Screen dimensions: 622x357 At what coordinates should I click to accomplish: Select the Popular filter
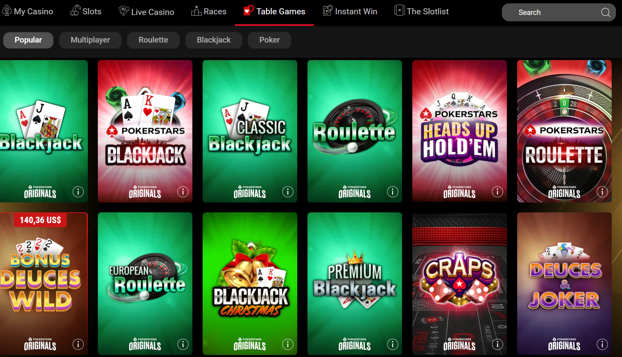28,40
